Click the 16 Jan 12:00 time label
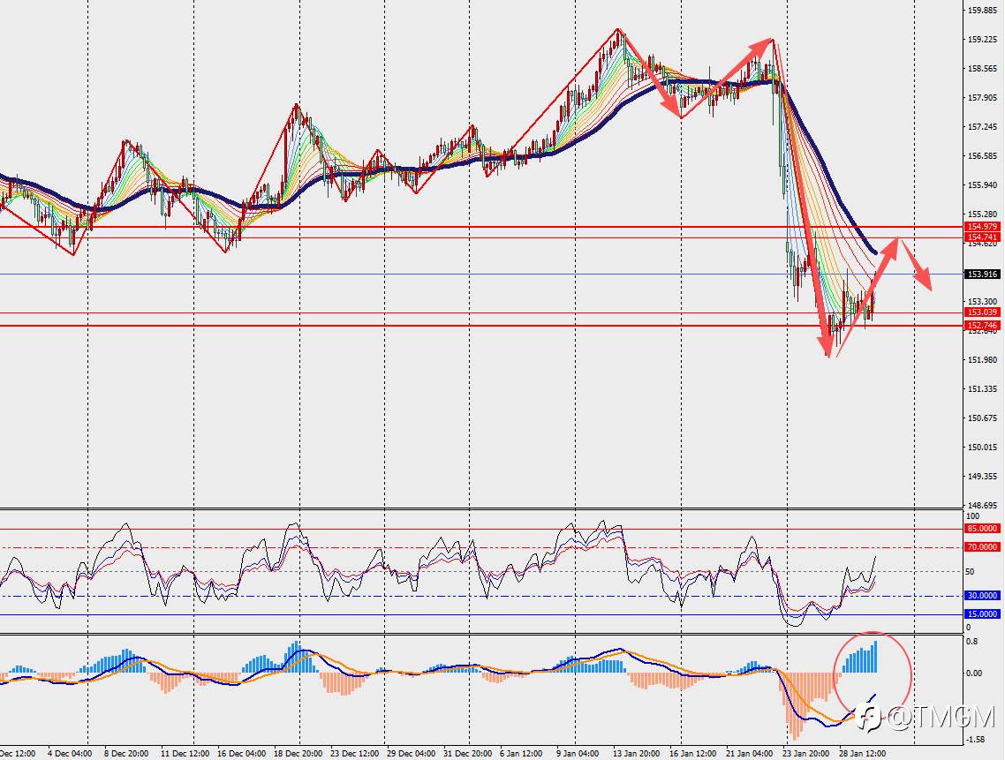This screenshot has height=760, width=1005. (x=693, y=754)
